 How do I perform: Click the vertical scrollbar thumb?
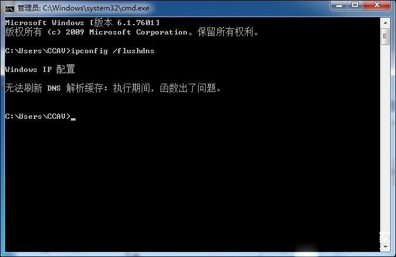pos(385,36)
